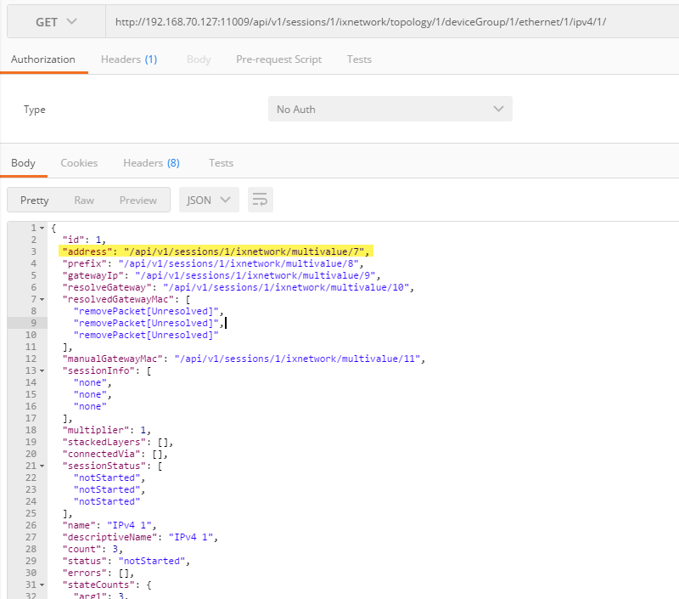Show the response Headers (8) tab
The image size is (679, 599).
(x=151, y=163)
